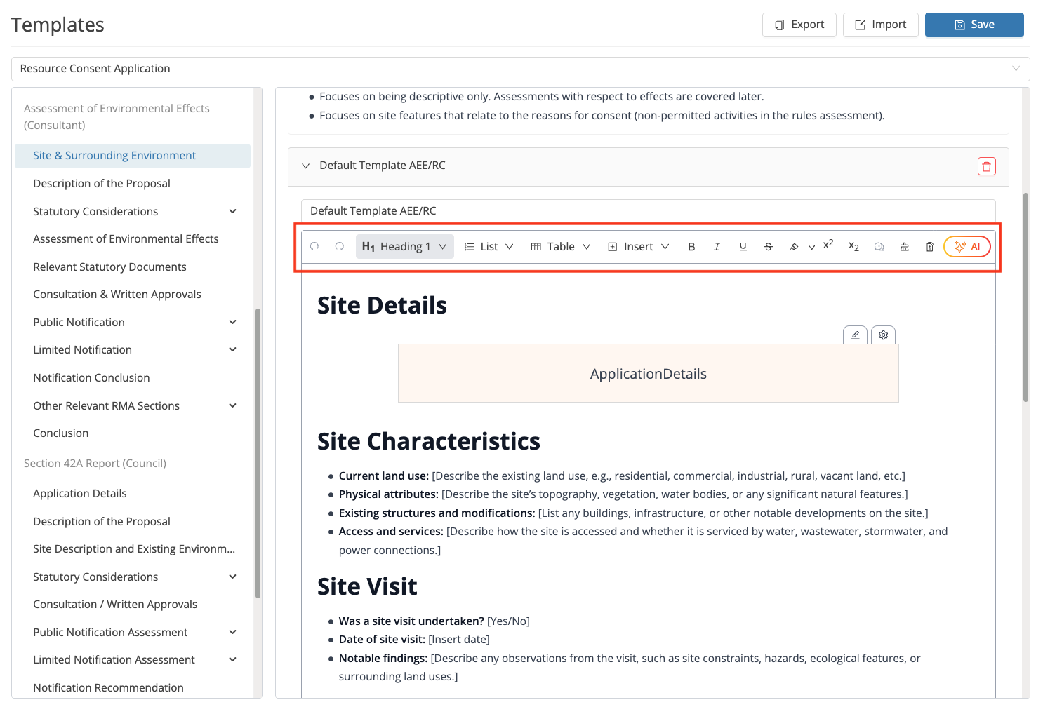Click the Default Template AEE/RC name field
Image resolution: width=1043 pixels, height=707 pixels.
pyautogui.click(x=648, y=210)
